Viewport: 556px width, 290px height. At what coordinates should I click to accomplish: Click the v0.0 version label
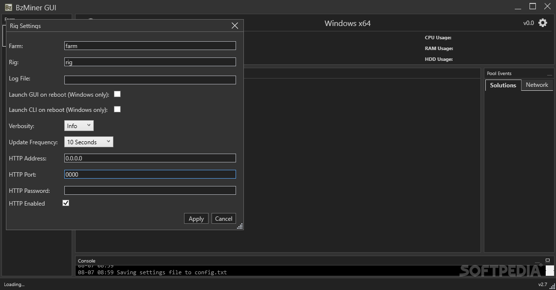click(x=529, y=23)
